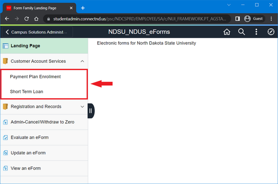Click the search magnifier icon

coord(241,32)
